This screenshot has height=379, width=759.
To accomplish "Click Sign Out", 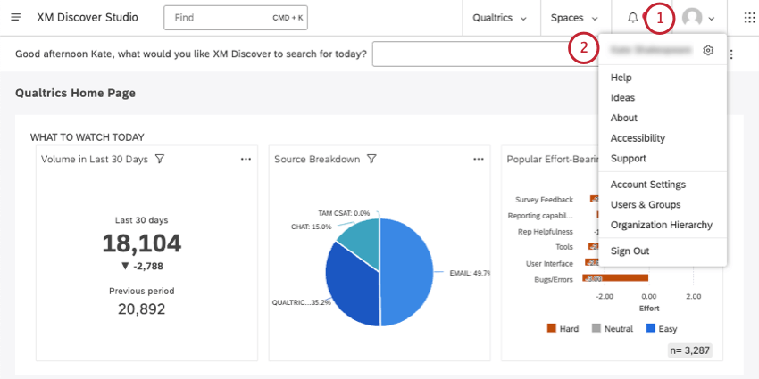I will pyautogui.click(x=630, y=251).
